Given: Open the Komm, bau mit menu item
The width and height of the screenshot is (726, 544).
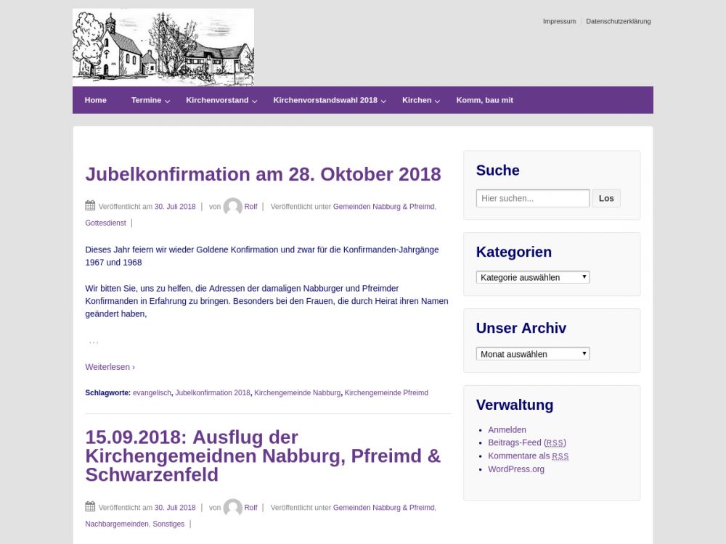Looking at the screenshot, I should 484,100.
